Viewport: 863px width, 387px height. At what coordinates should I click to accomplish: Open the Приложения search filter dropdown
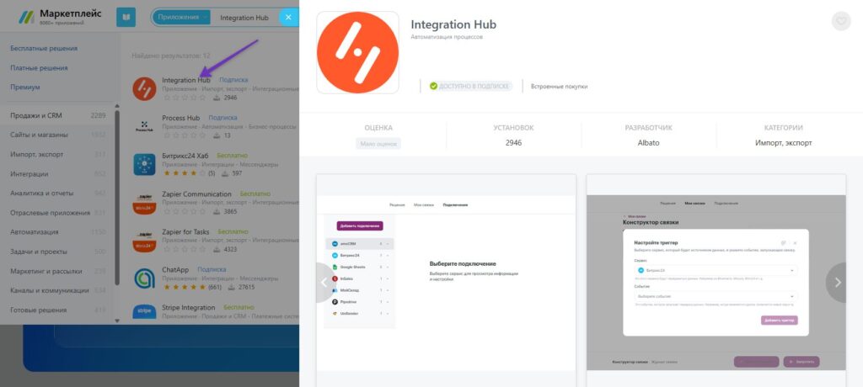coord(183,17)
